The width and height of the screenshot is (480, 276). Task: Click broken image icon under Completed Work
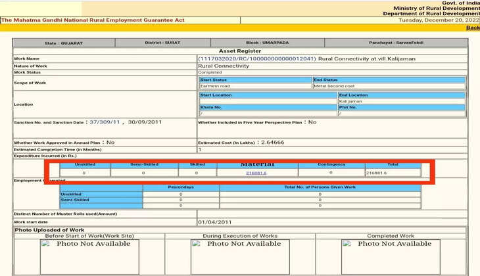tap(347, 244)
